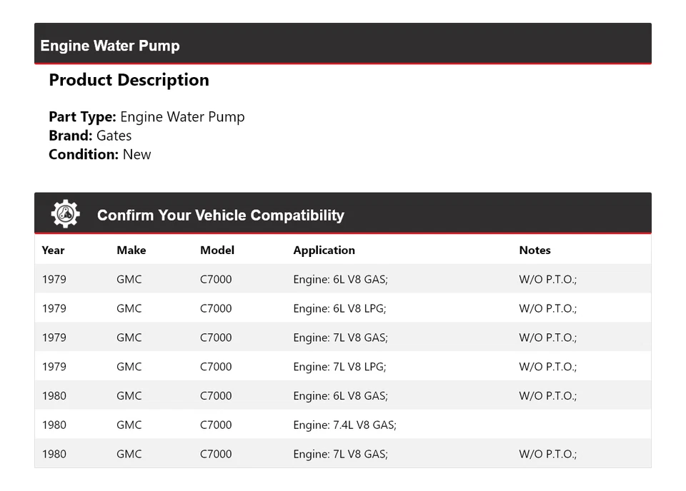Click the 1979 7L V8 LPG application cell
686x491 pixels.
click(x=339, y=367)
